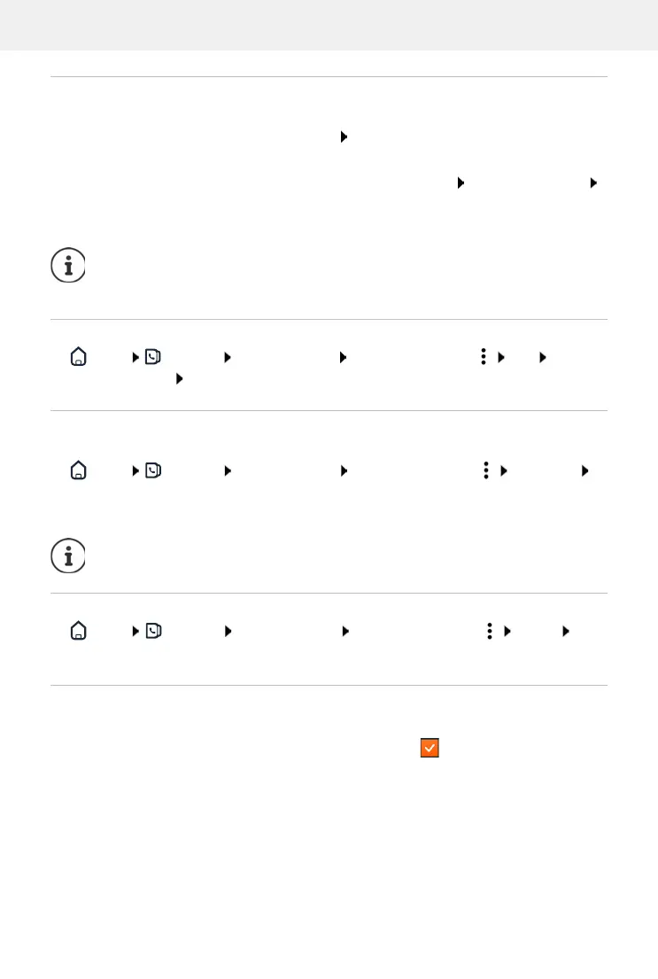Click the arrow right before the first row's phone icon
The height and width of the screenshot is (979, 658).
point(135,357)
